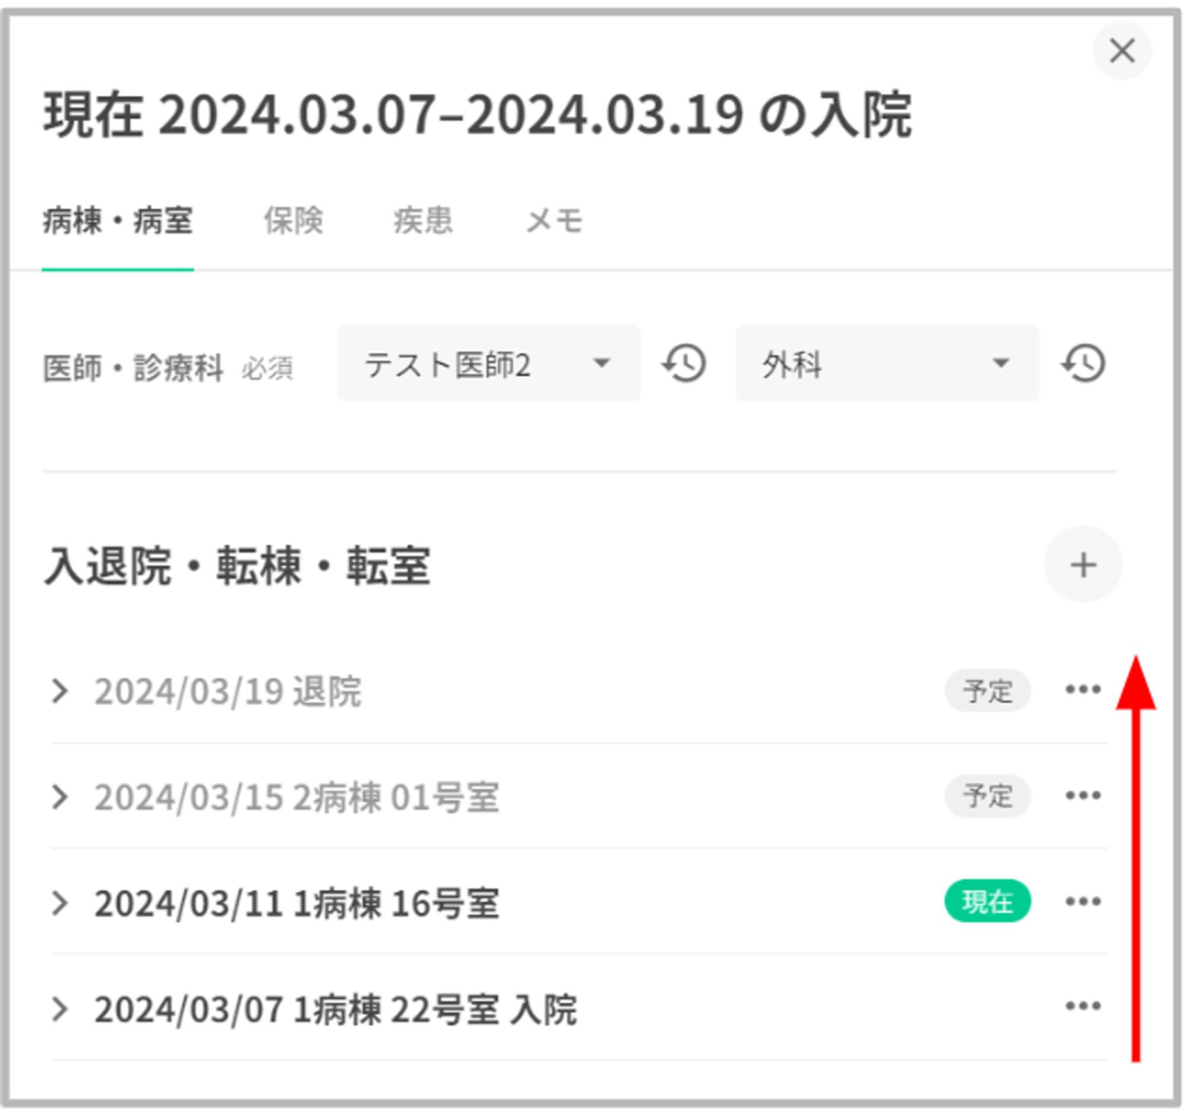The width and height of the screenshot is (1188, 1111).
Task: Open the more options menu for the 2病棟 01号室 row
Action: click(x=1083, y=796)
